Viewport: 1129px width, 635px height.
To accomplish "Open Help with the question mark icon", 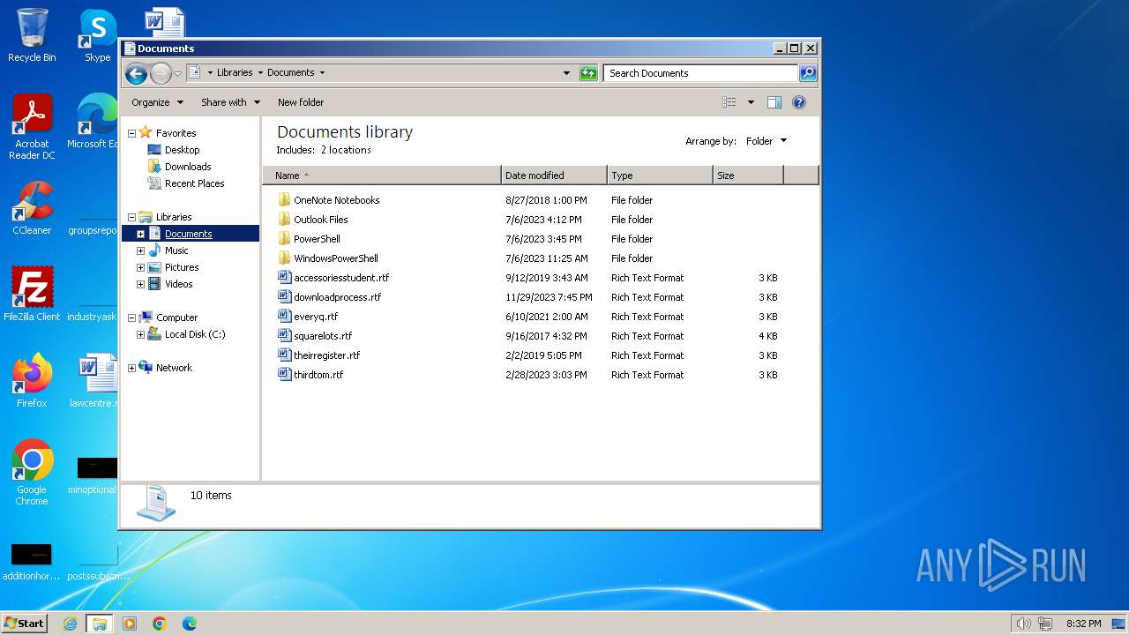I will pos(799,102).
